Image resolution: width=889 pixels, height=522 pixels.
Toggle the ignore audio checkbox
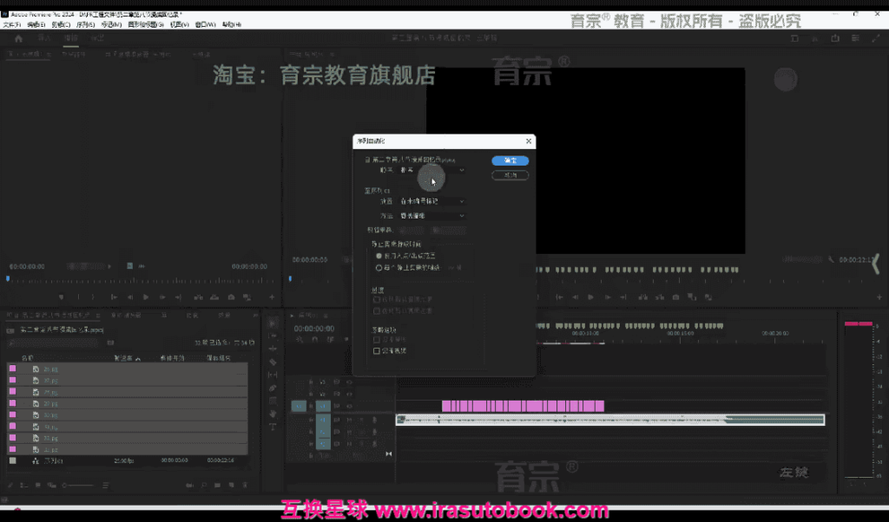tap(377, 340)
